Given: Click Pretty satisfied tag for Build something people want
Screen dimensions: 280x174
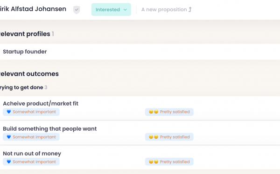Looking at the screenshot, I should pos(169,137).
